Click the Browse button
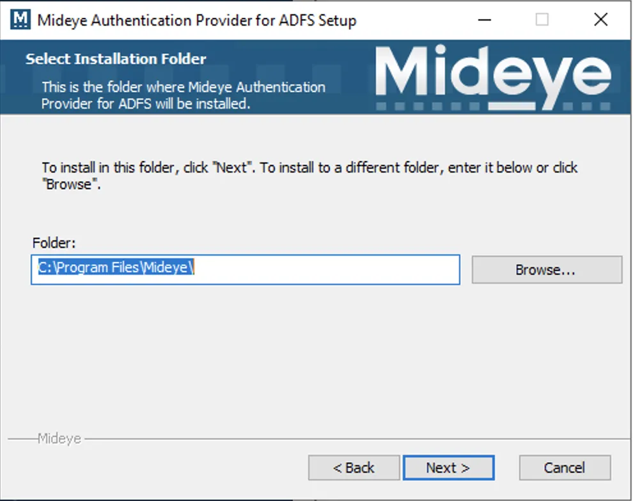 [x=546, y=269]
